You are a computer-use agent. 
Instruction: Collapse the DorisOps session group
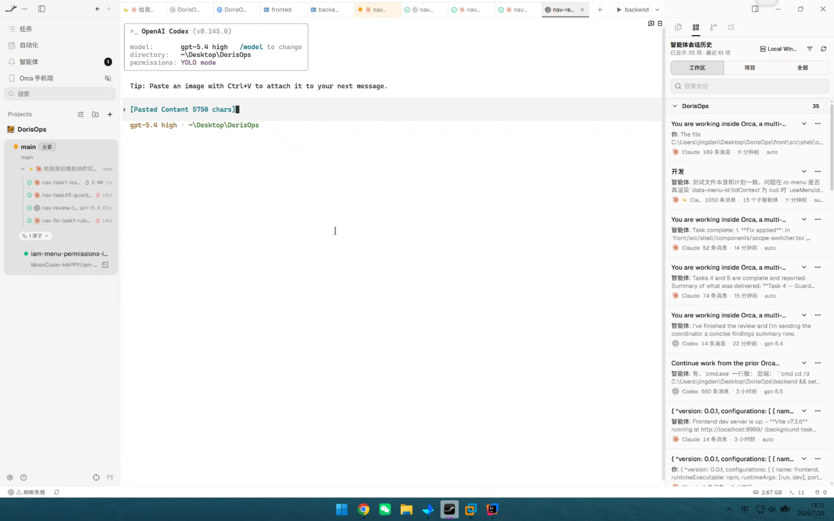[675, 106]
